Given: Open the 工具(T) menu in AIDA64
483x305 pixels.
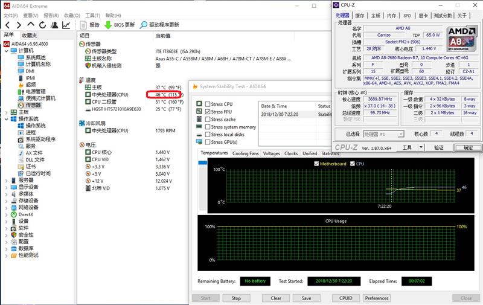Looking at the screenshot, I should tap(92, 16).
